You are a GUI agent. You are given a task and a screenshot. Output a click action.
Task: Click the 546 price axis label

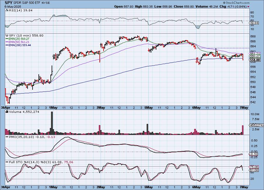(x=253, y=92)
